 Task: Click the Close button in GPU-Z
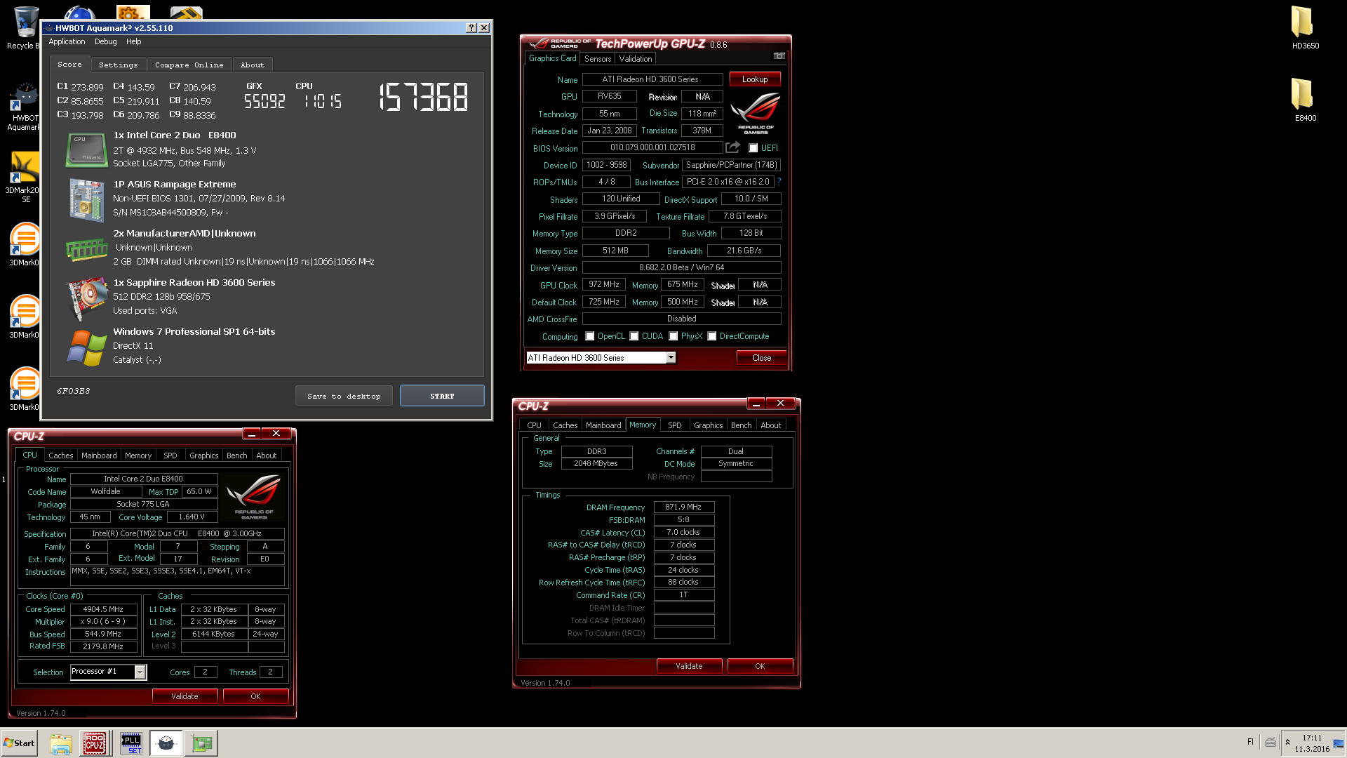click(762, 358)
